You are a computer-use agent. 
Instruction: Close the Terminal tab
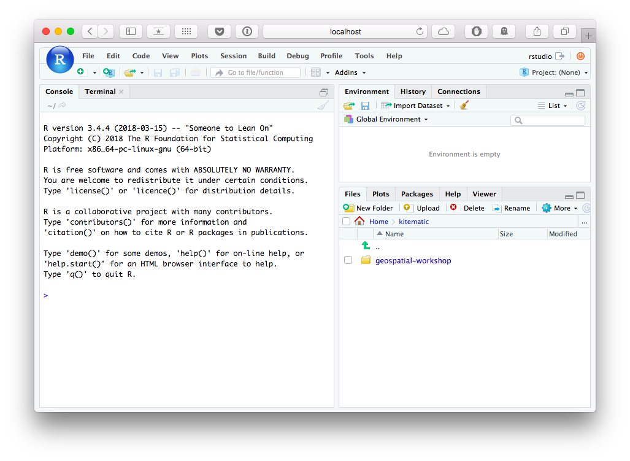coord(121,92)
